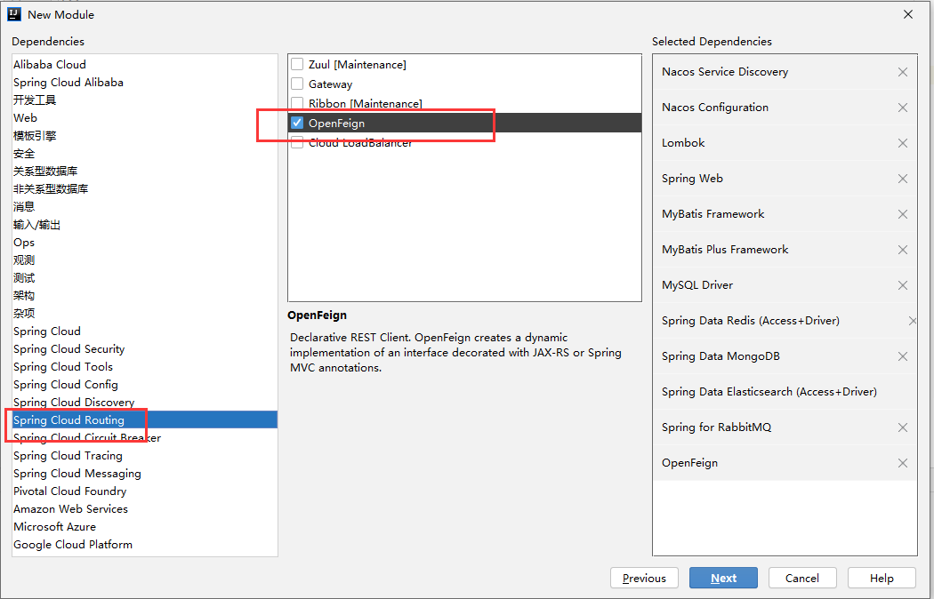Cancel the New Module wizard
The width and height of the screenshot is (934, 599).
[x=802, y=579]
